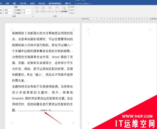Switch to the View (视图) tab

point(14,3)
